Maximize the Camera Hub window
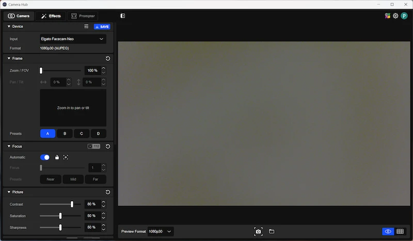Screen dimensions: 413x241 tap(392, 5)
